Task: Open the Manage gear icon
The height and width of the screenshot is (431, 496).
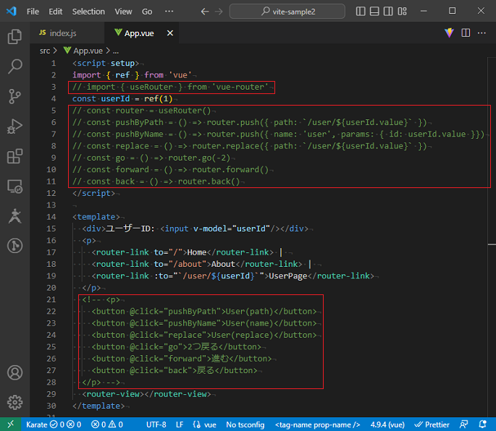Action: pos(14,402)
